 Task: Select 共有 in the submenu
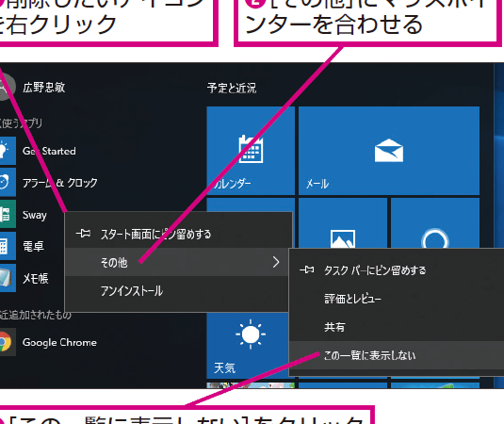coord(397,327)
